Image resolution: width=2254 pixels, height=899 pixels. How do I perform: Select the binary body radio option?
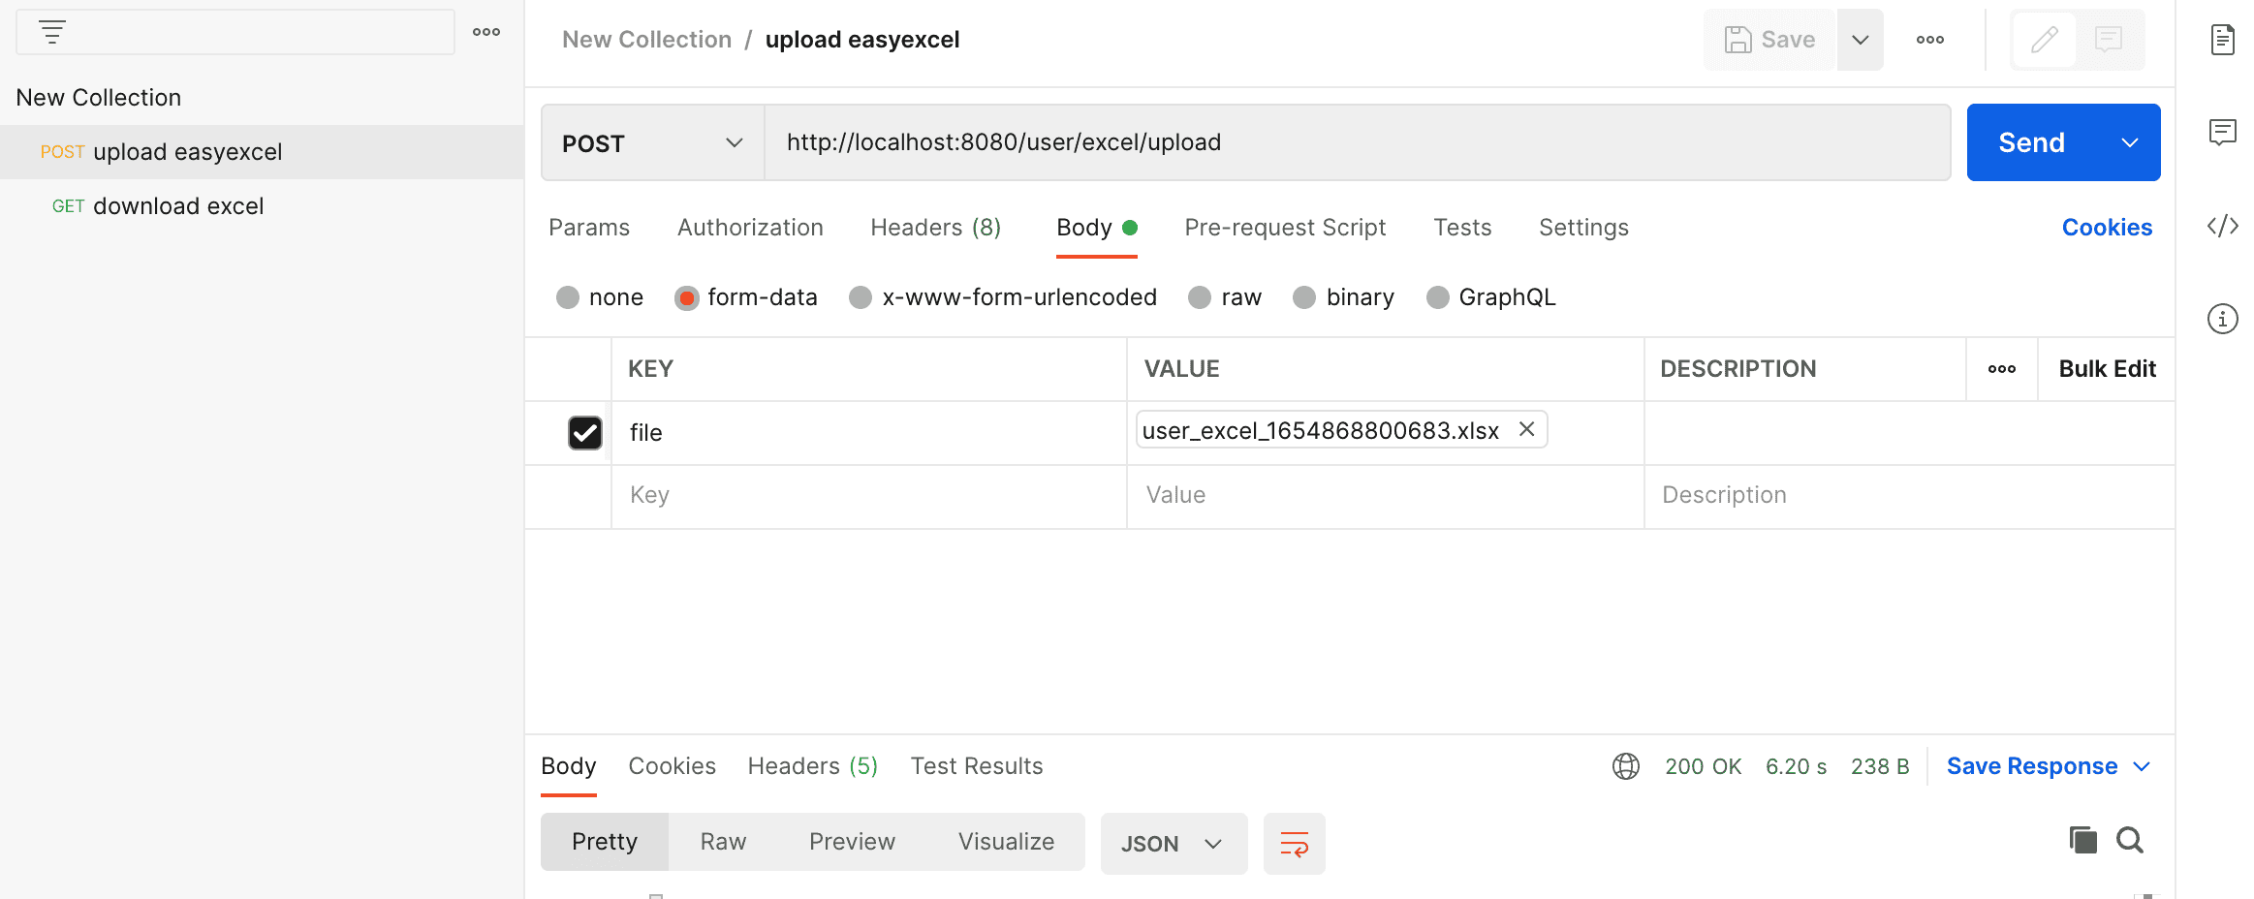1305,297
